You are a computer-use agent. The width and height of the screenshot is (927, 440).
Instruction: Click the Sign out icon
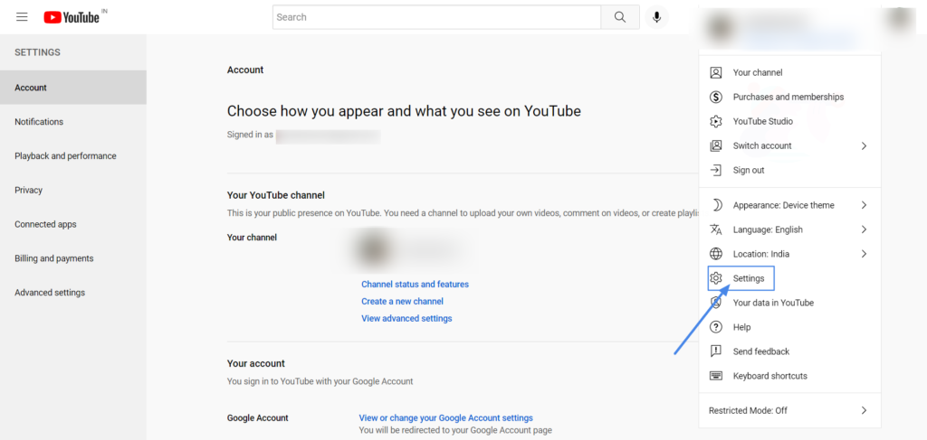[716, 170]
